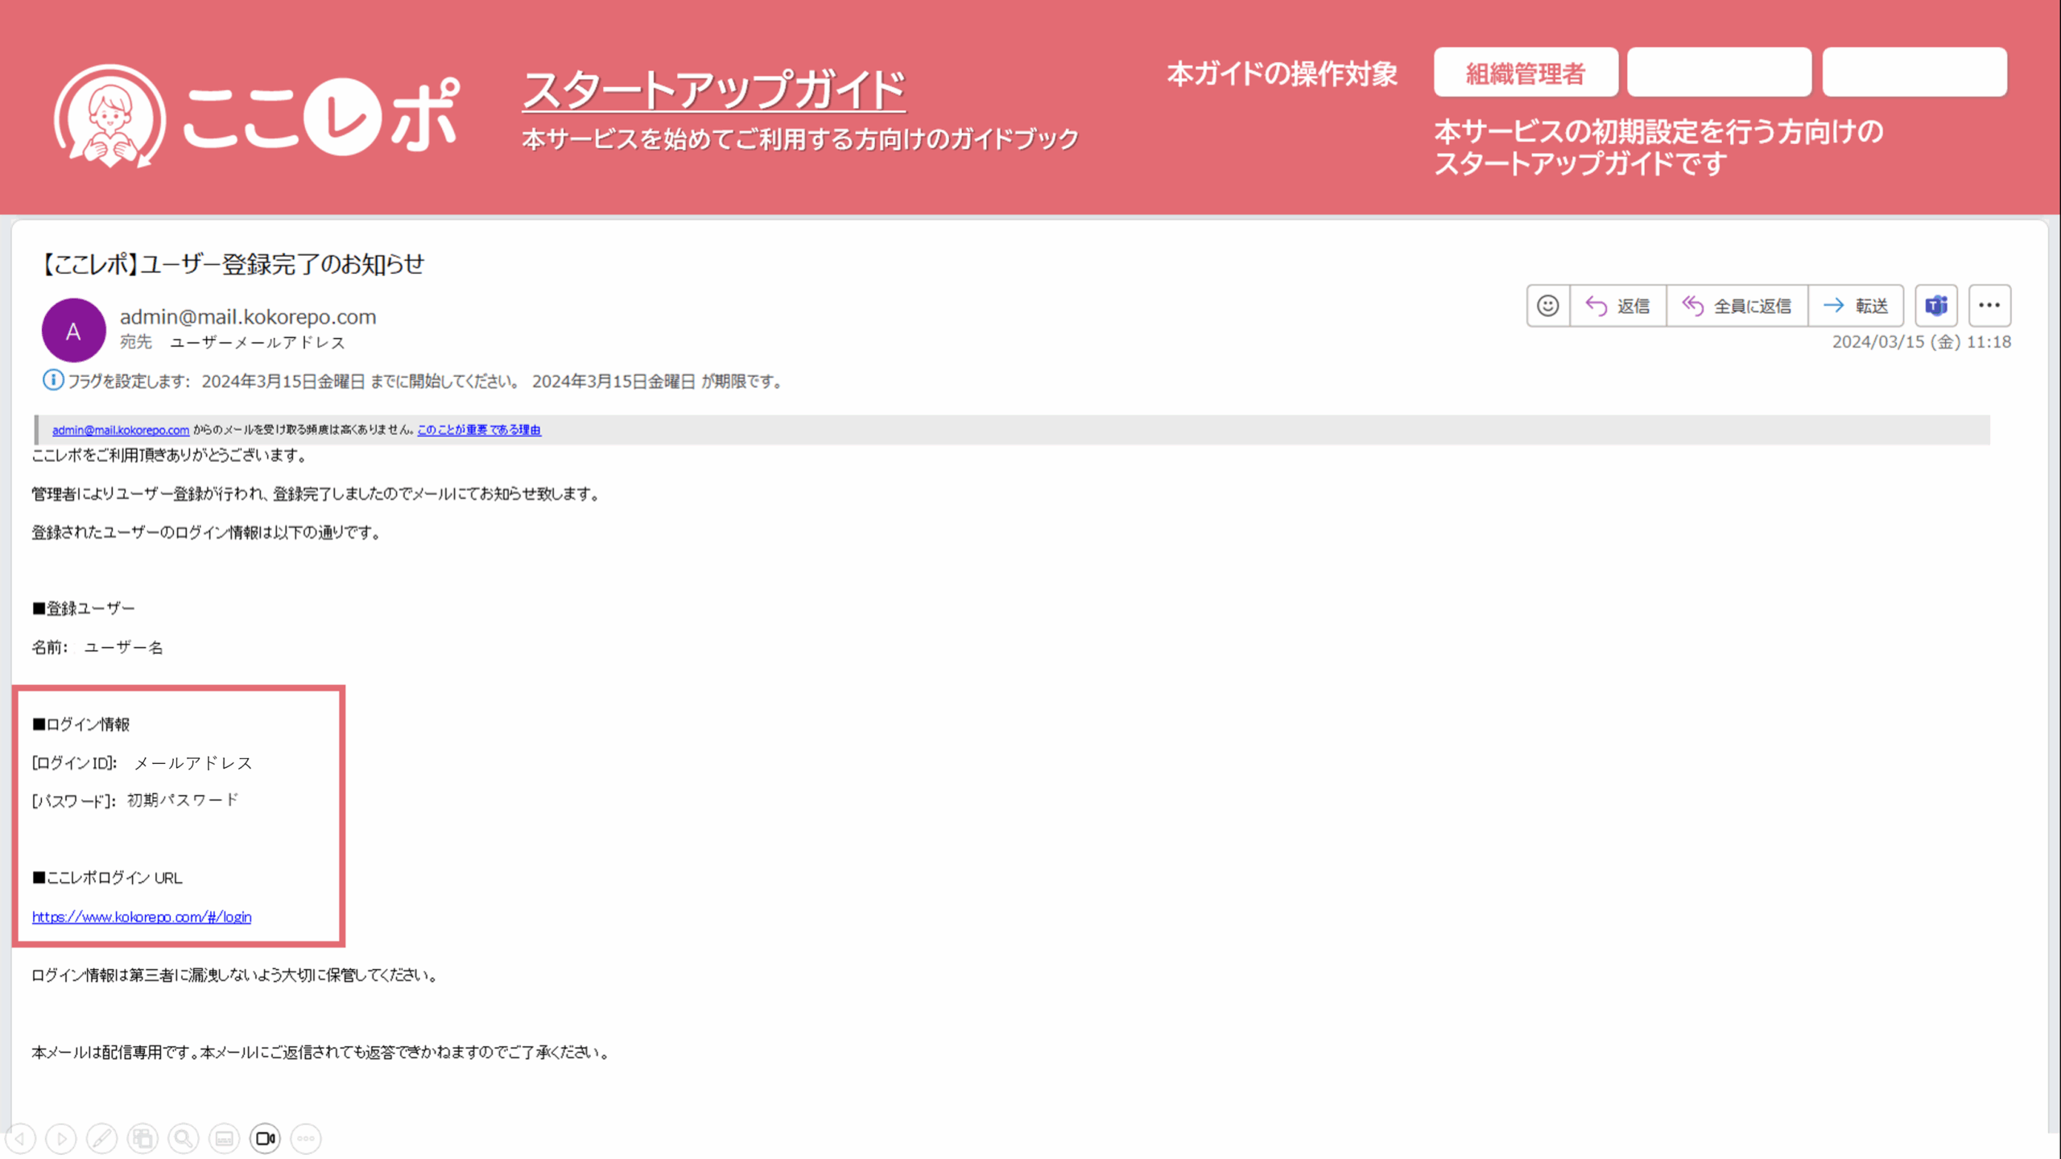Open the pen annotation tool
This screenshot has height=1159, width=2061.
tap(102, 1138)
